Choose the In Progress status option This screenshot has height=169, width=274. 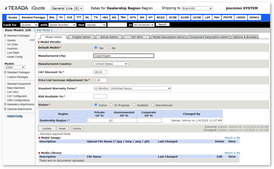coord(112,105)
